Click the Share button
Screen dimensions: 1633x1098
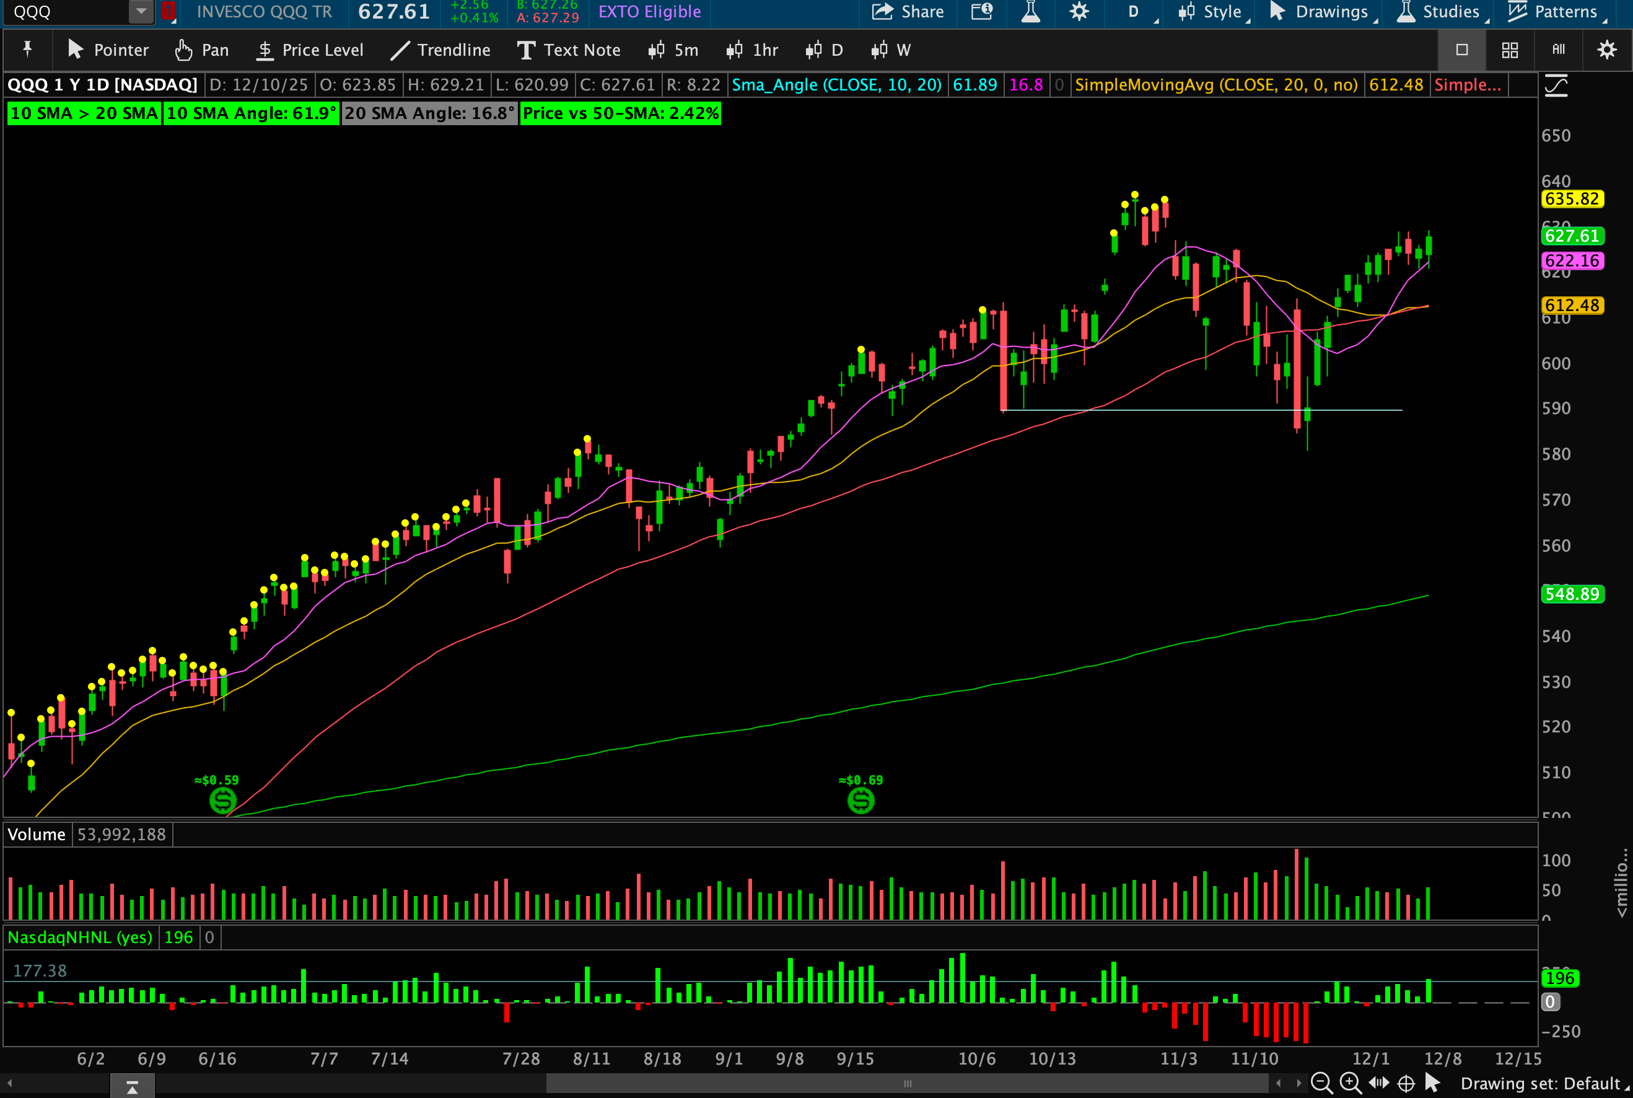908,12
